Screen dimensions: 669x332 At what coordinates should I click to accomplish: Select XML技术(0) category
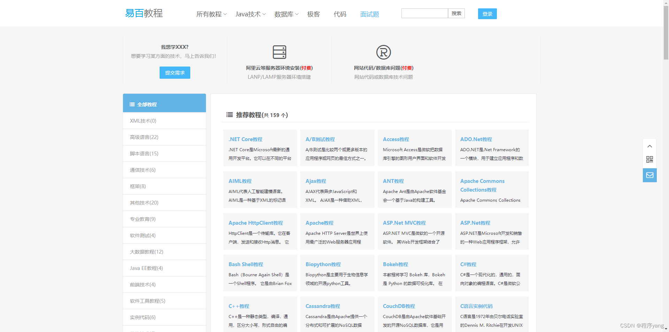tap(164, 121)
